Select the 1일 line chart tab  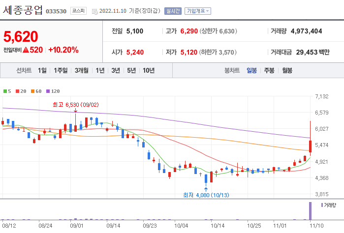[x=42, y=70]
